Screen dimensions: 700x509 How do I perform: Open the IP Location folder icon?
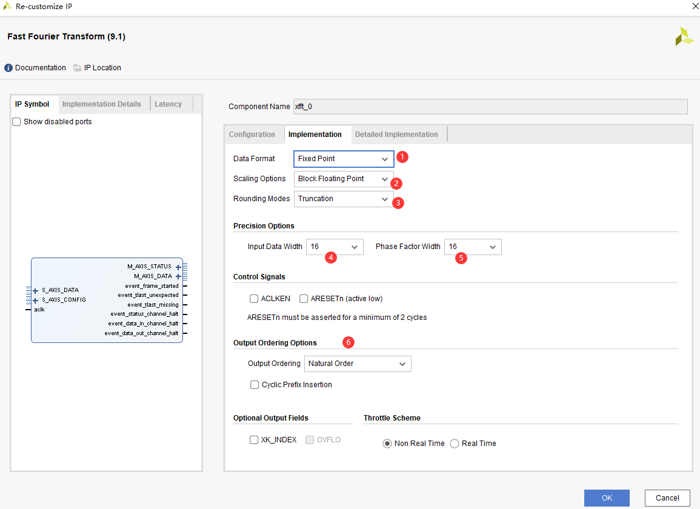pos(77,68)
